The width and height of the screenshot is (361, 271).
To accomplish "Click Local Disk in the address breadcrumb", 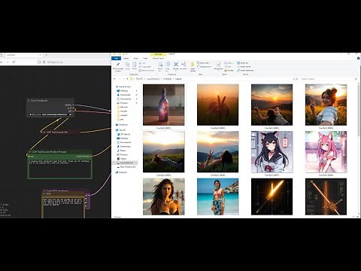I will click(x=153, y=79).
